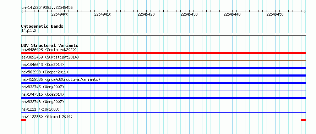Click the blue nsv1046643 variant bar
316x134 pixels.
tap(163, 68)
